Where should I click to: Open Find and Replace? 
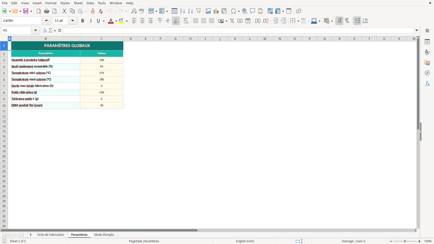134,11
